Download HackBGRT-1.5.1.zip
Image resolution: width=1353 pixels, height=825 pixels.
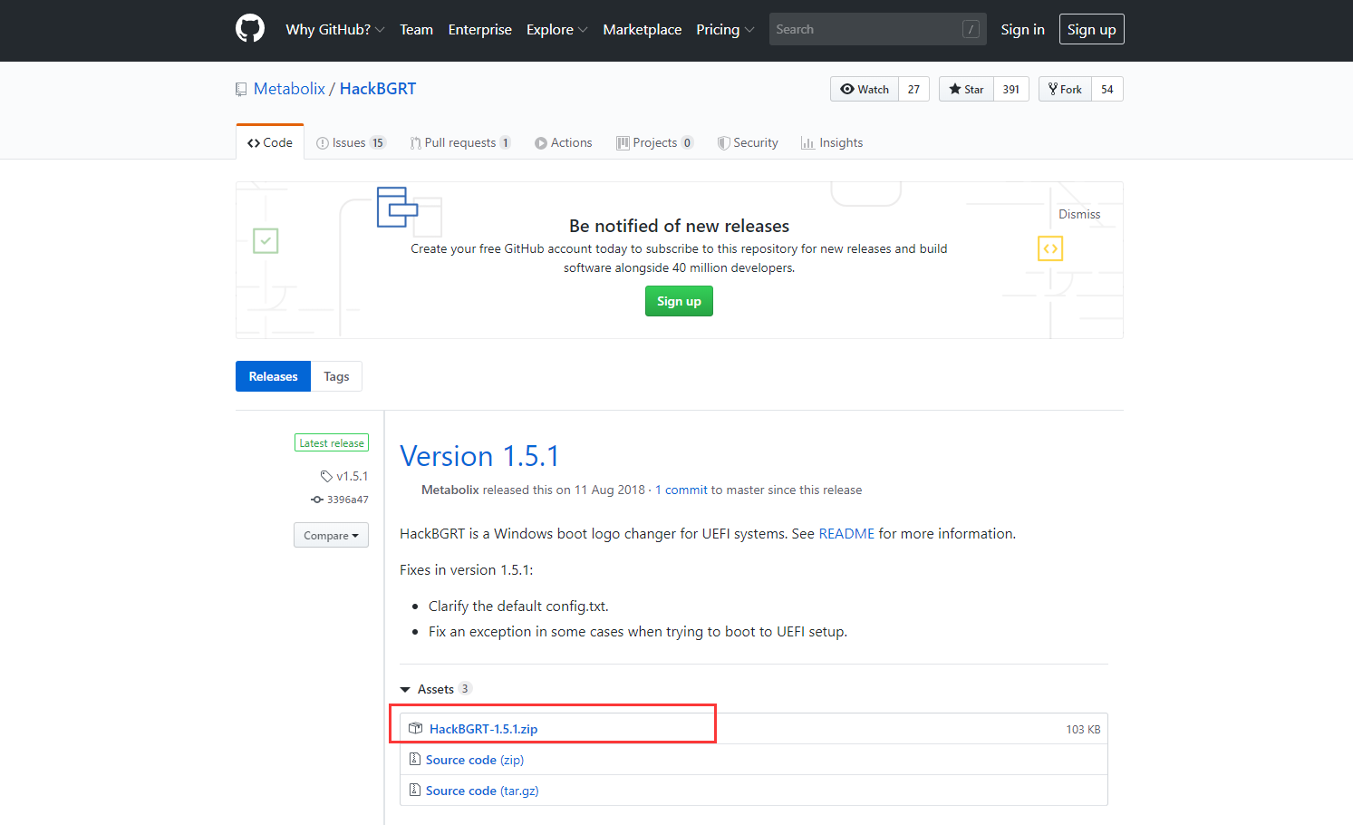click(483, 729)
